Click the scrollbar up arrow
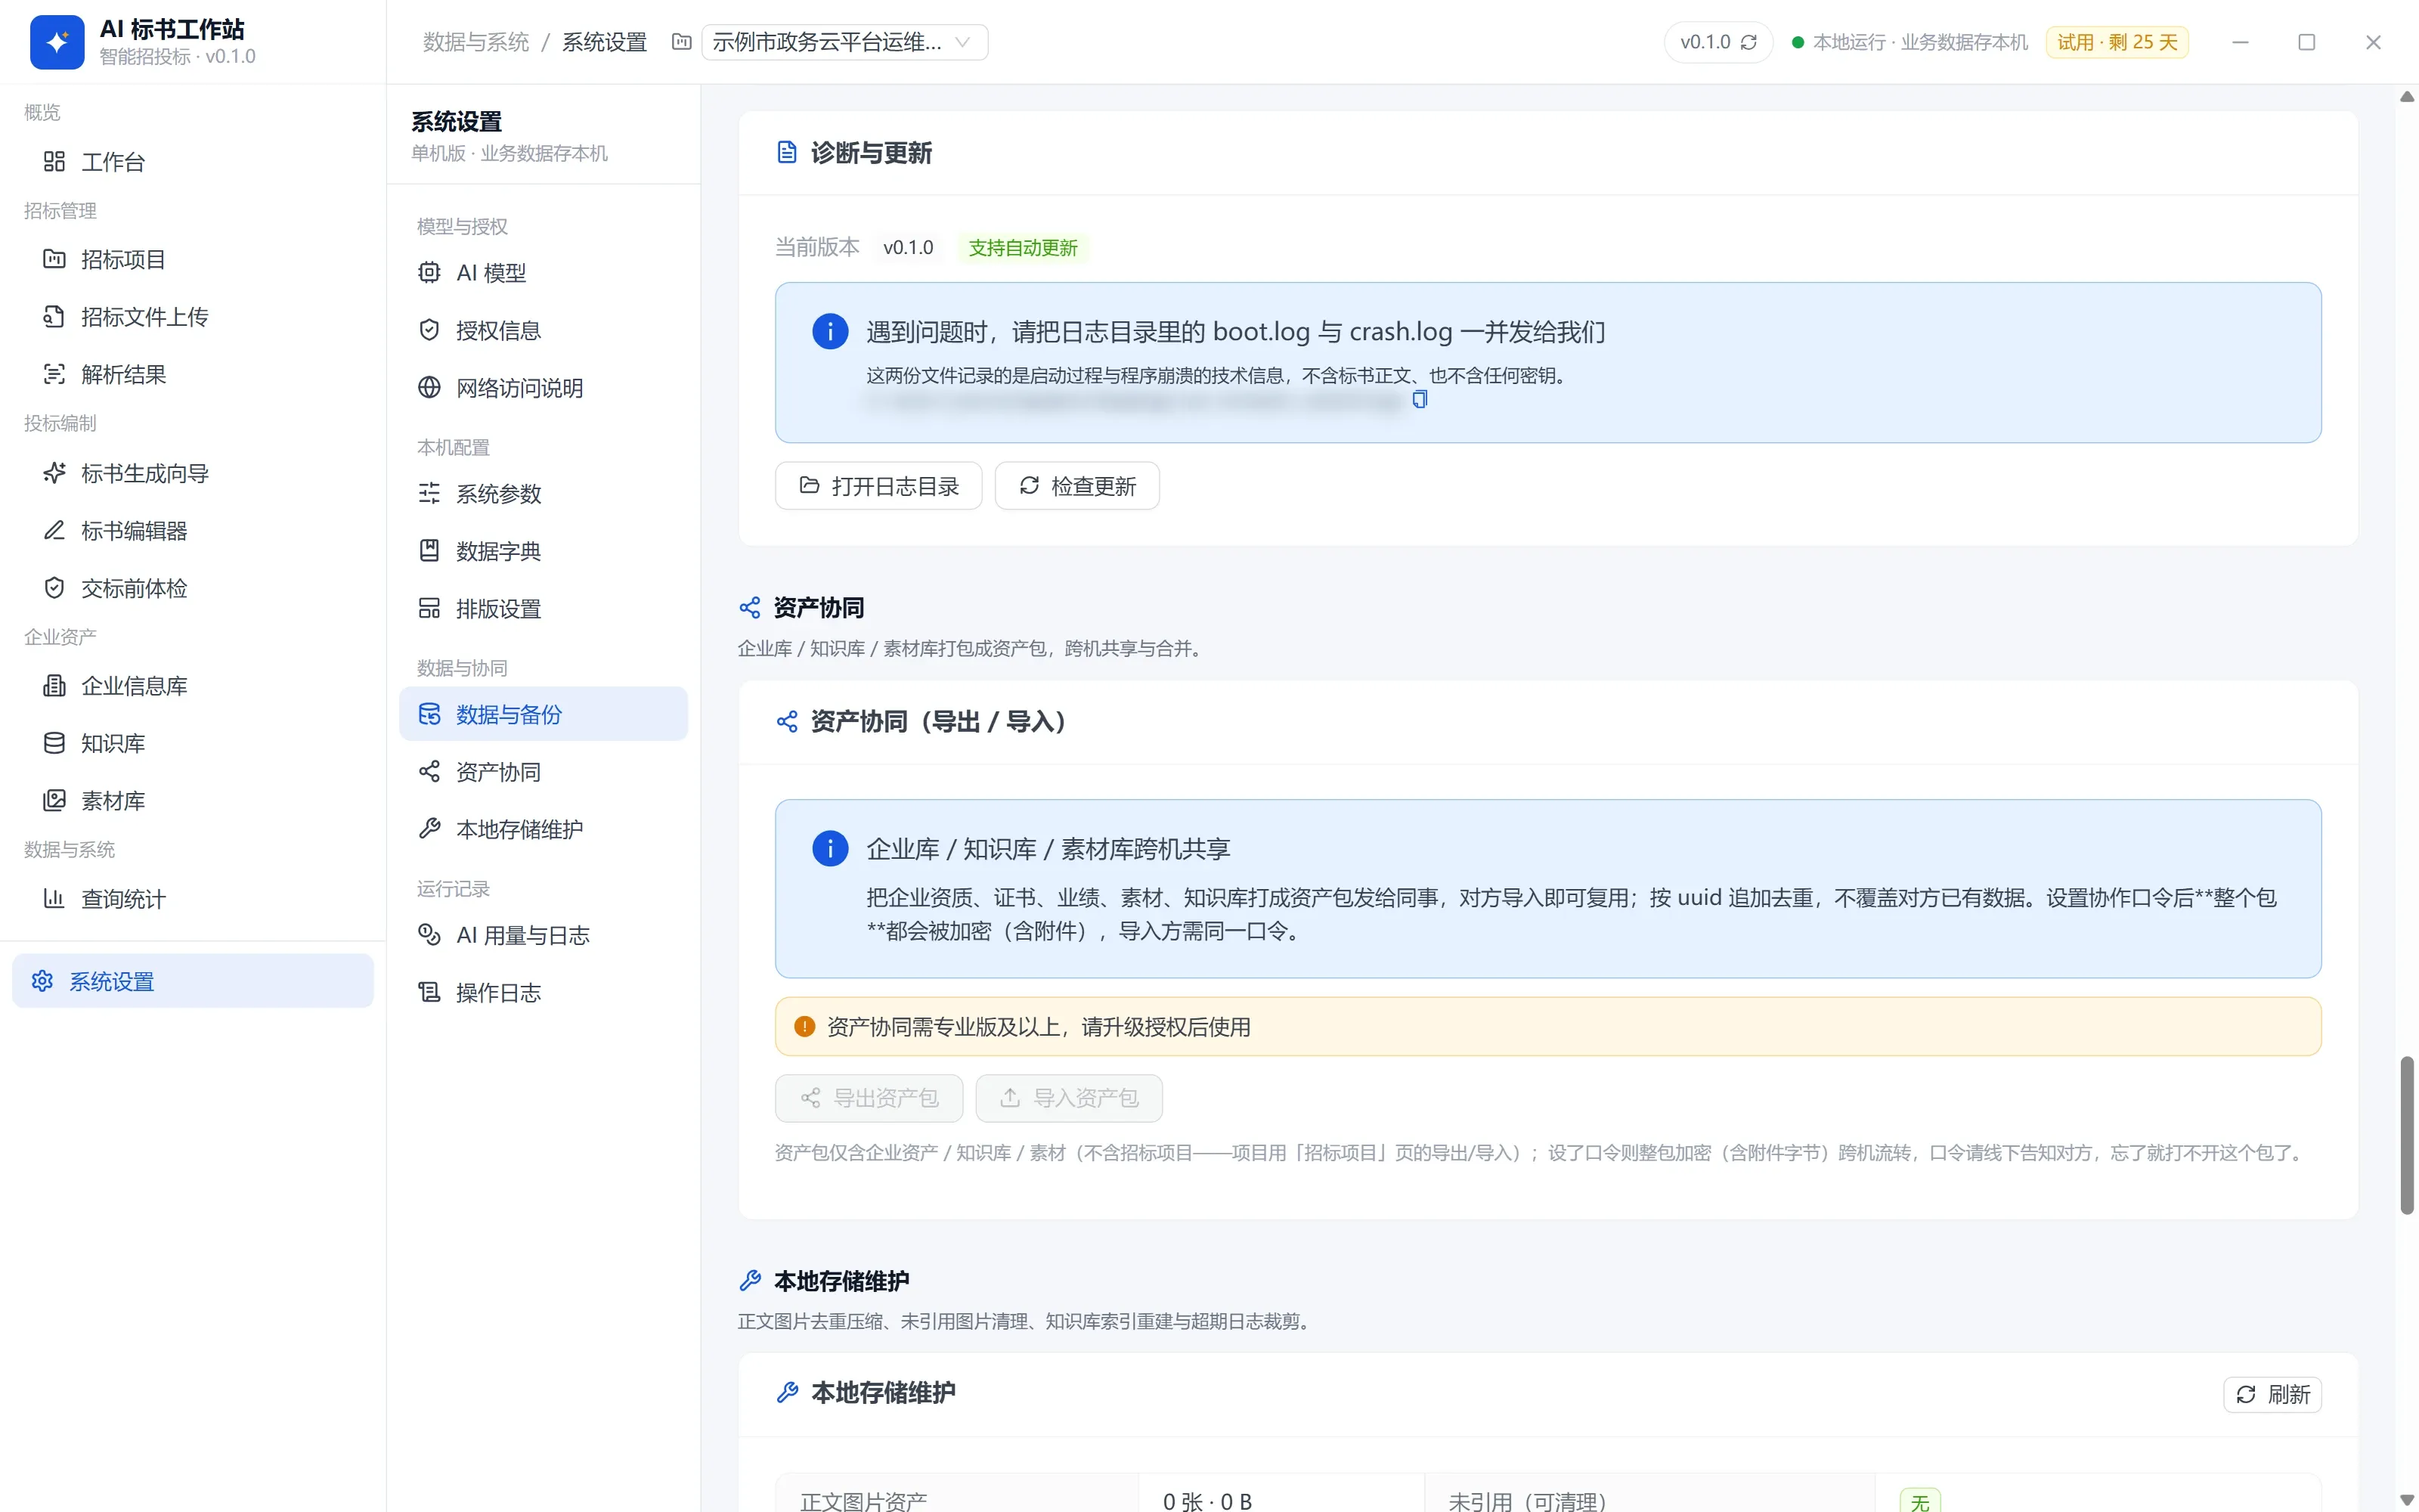Screen dimensions: 2419x1512 2407,97
